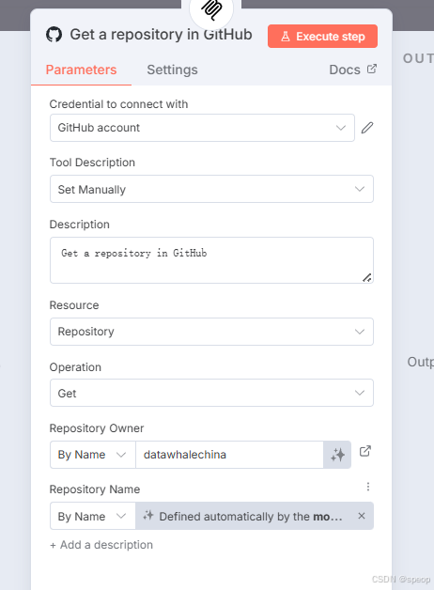Open repository owner external link icon
Screen dimensions: 434x590
click(x=364, y=451)
